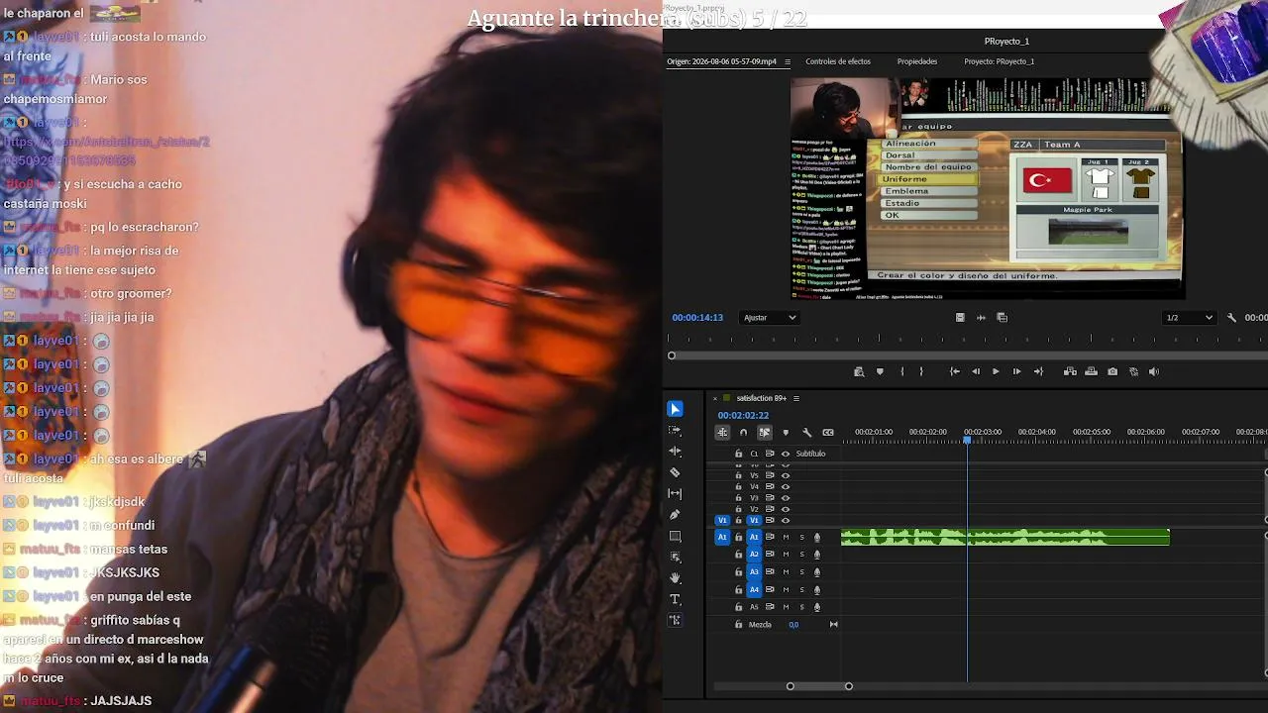
Task: Open the 1/2 playback resolution dropdown
Action: [1190, 318]
